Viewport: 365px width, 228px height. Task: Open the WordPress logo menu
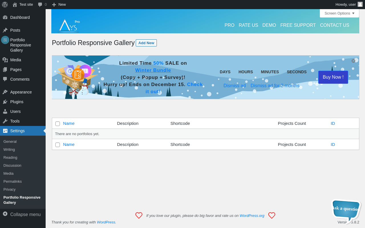[5, 5]
